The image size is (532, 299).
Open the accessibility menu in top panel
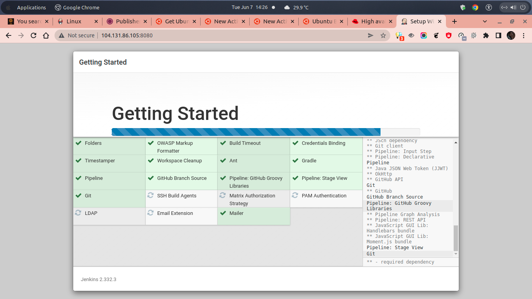(489, 7)
